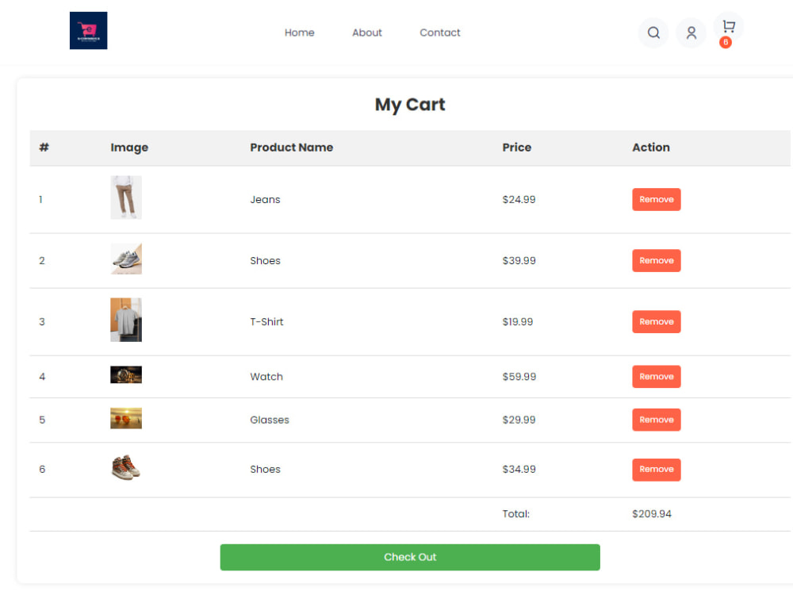Click the user account icon
Viewport: 793px width, 595px height.
coord(691,33)
